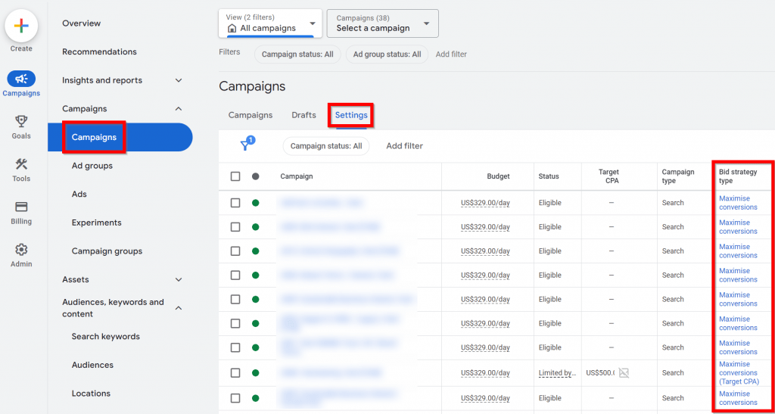
Task: Click the status dot column header icon
Action: [256, 176]
